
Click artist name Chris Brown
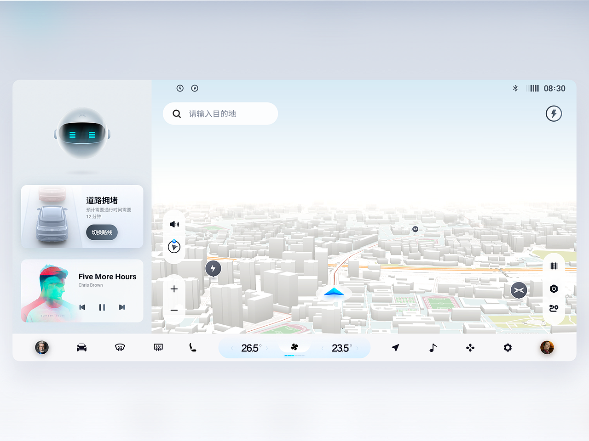[91, 285]
